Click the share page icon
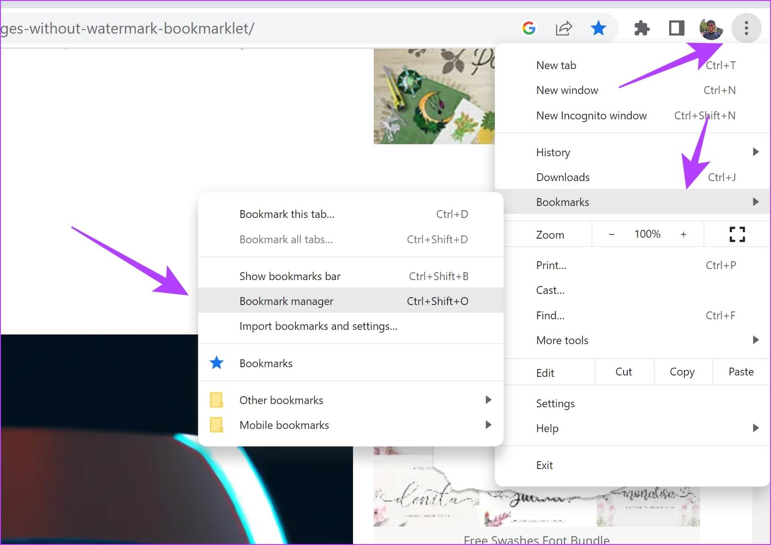 pyautogui.click(x=564, y=29)
